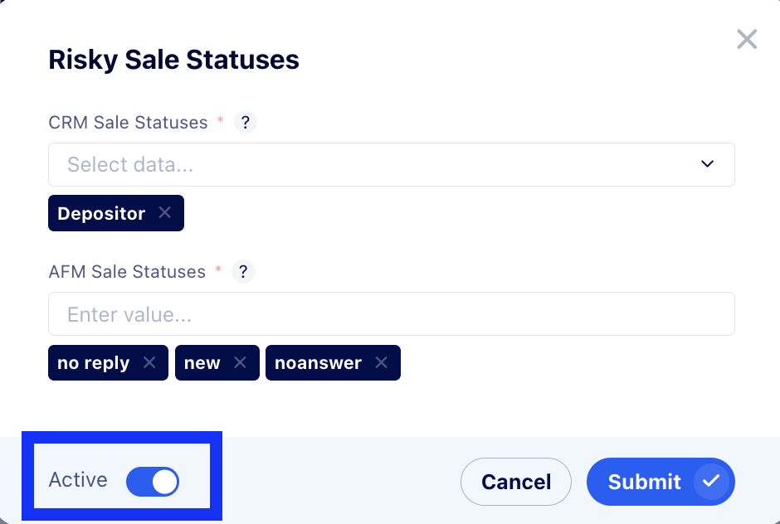Click the Active label text
Screen dimensions: 780x524
78,480
